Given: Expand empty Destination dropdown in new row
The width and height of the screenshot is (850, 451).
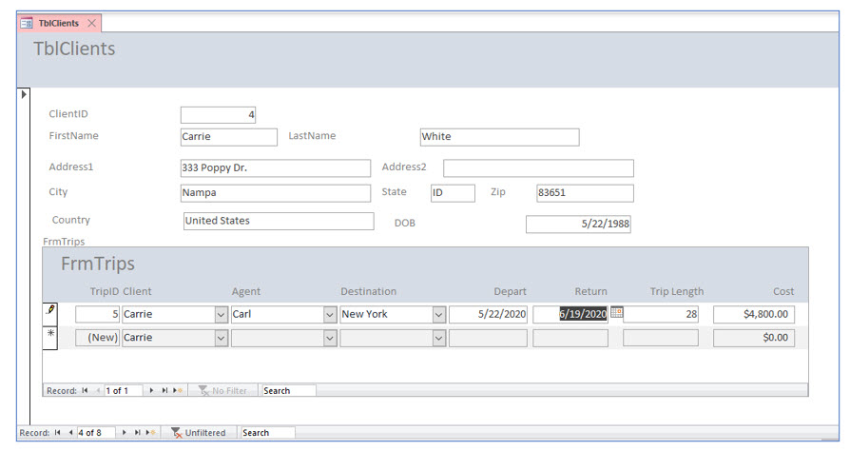Looking at the screenshot, I should tap(439, 338).
